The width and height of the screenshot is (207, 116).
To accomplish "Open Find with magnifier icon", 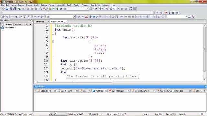I will pos(41,9).
